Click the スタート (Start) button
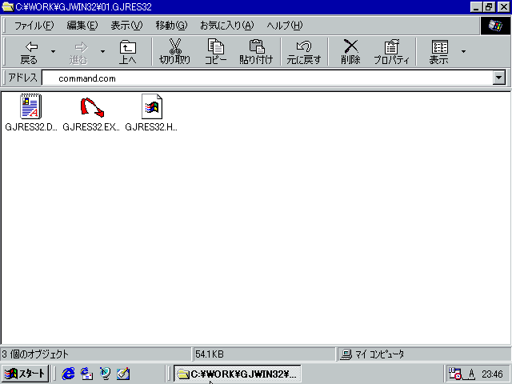 pyautogui.click(x=26, y=374)
